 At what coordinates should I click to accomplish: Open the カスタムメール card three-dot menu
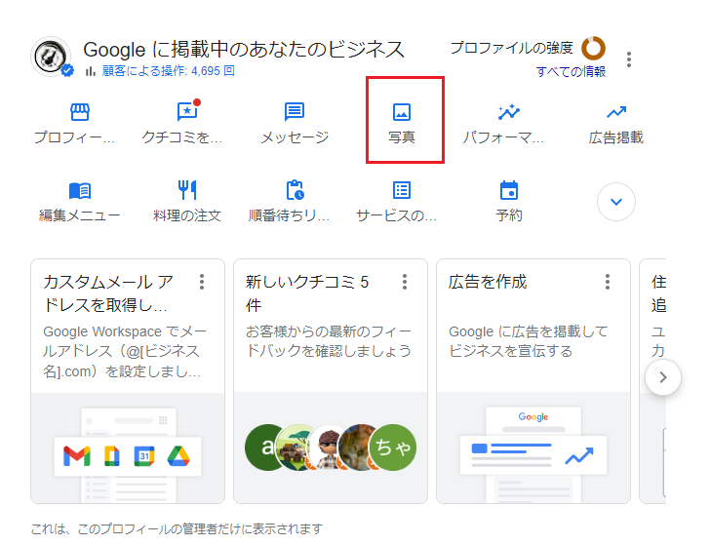[202, 282]
